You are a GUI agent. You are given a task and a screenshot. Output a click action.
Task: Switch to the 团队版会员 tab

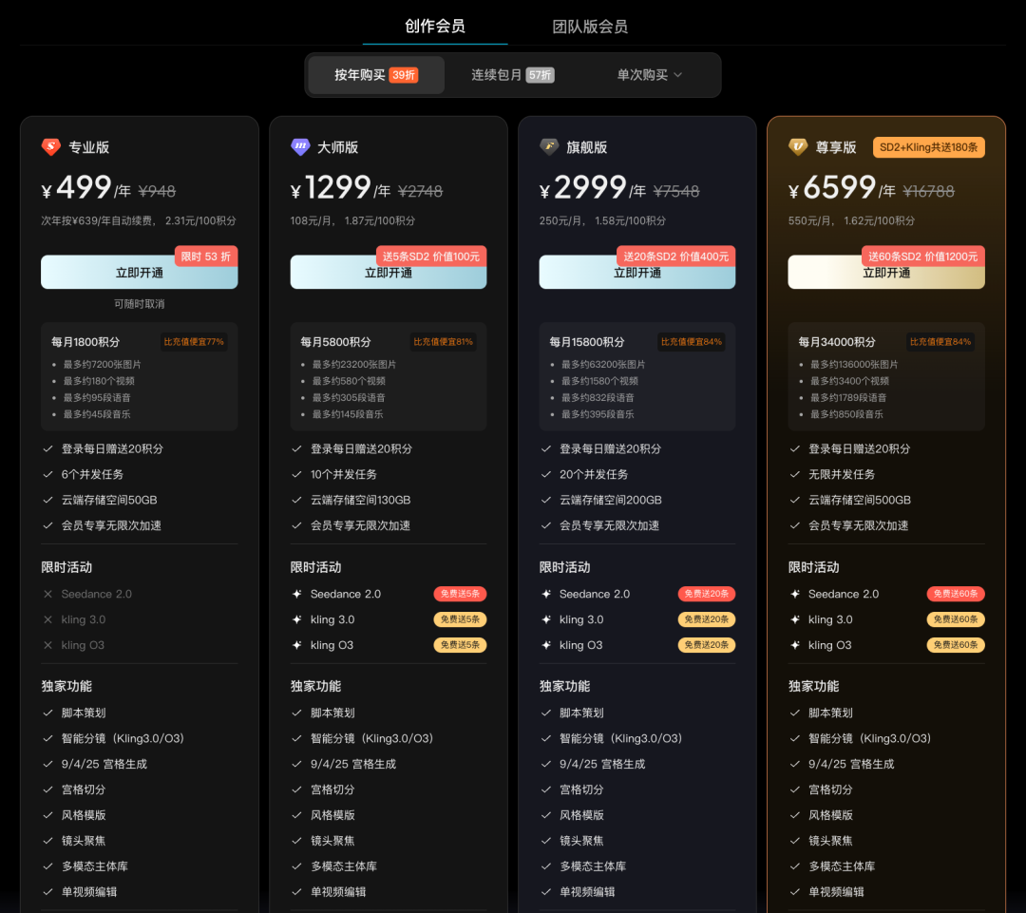pyautogui.click(x=590, y=27)
